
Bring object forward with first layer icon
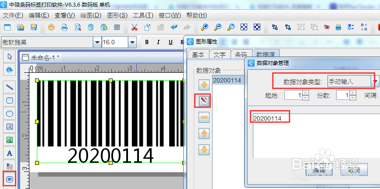(275, 27)
